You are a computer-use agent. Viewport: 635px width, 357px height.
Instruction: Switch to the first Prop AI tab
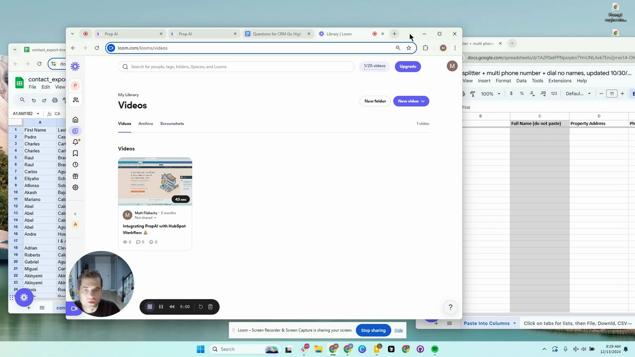[x=129, y=34]
